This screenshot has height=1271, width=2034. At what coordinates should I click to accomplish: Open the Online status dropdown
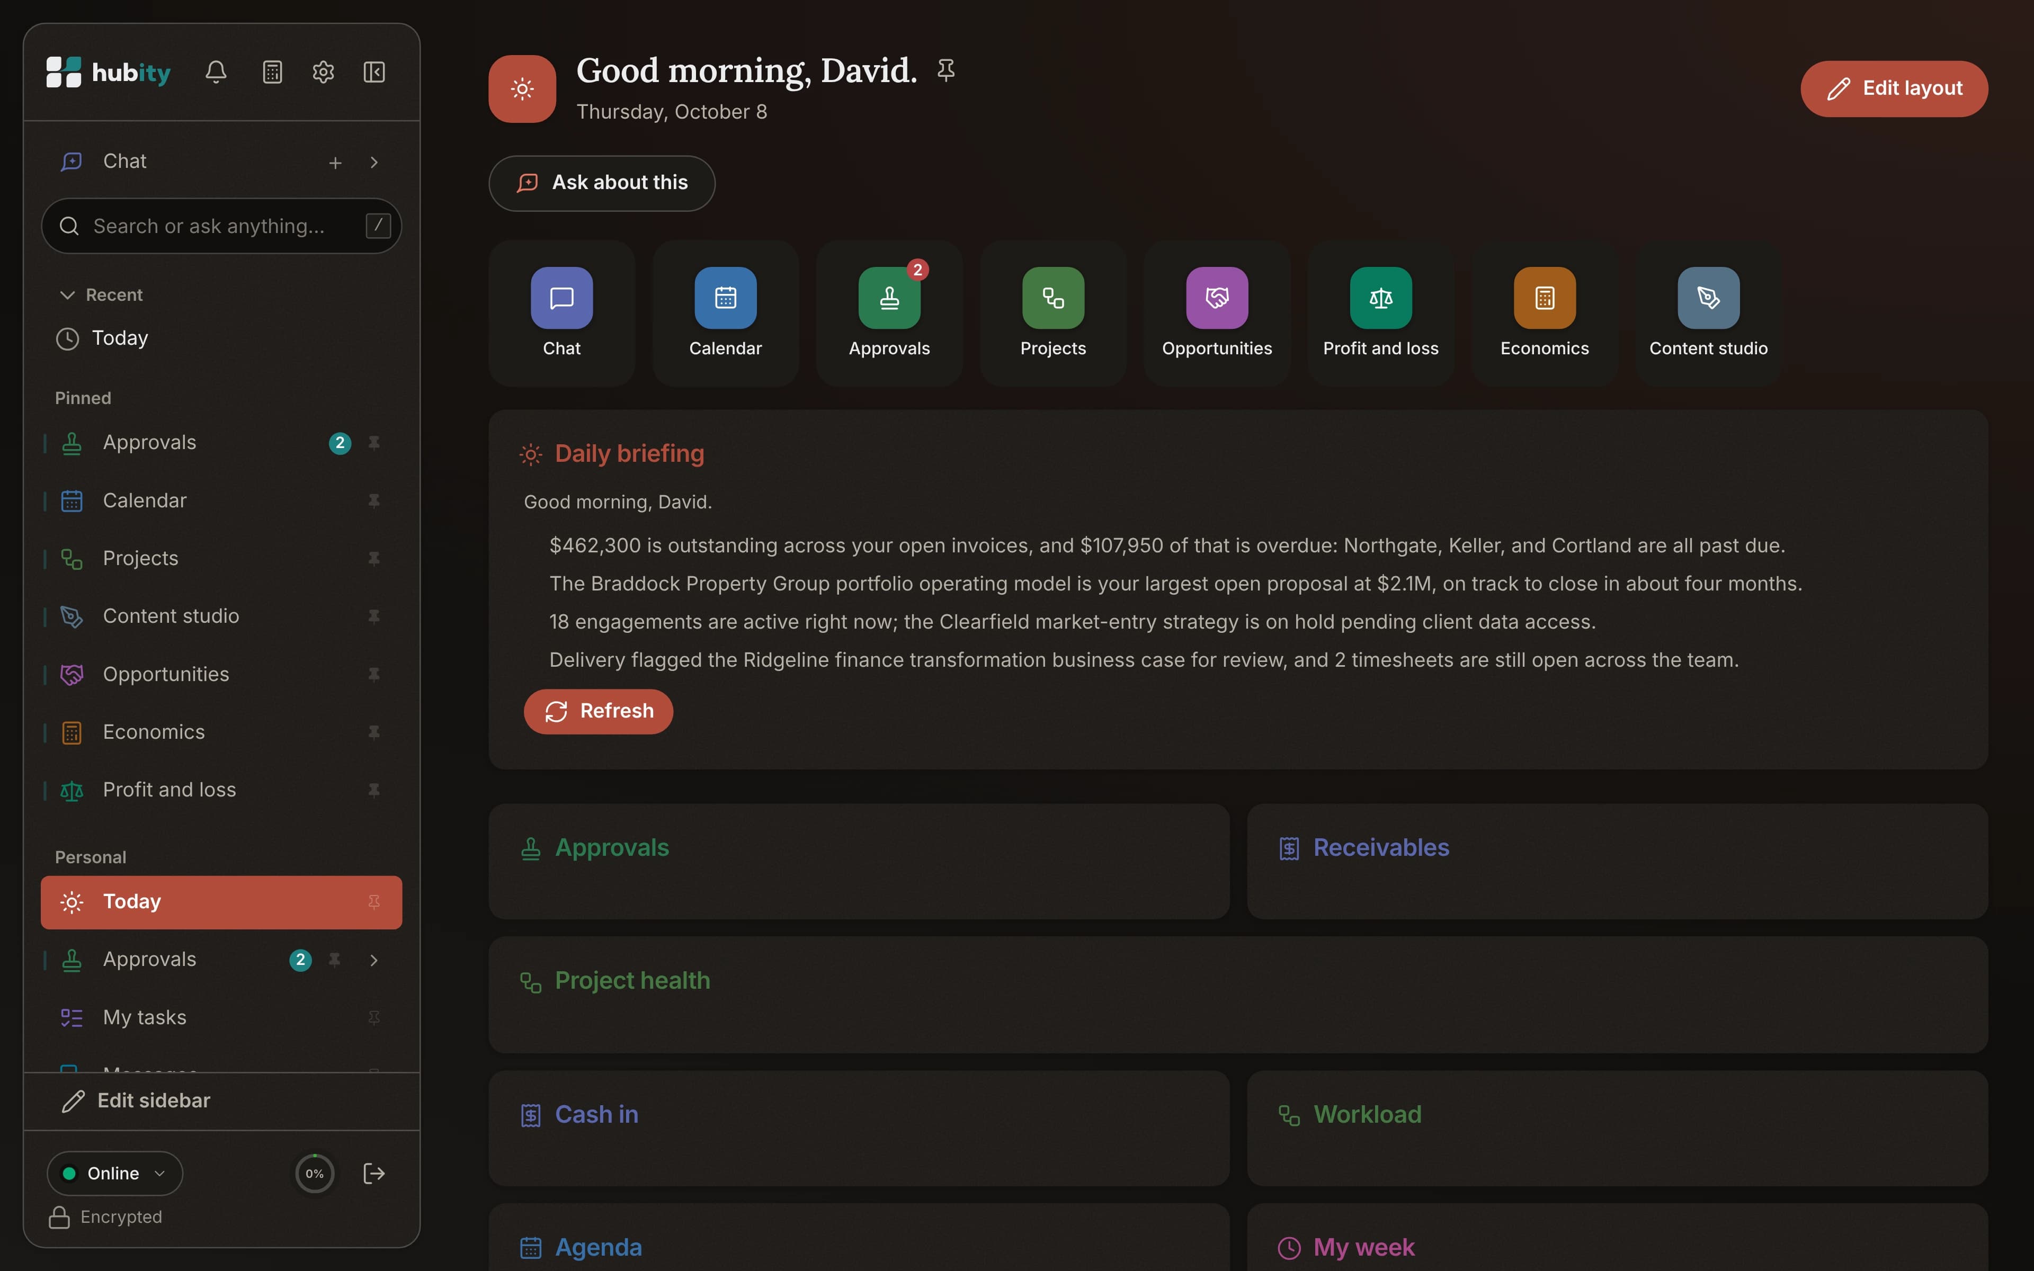115,1174
